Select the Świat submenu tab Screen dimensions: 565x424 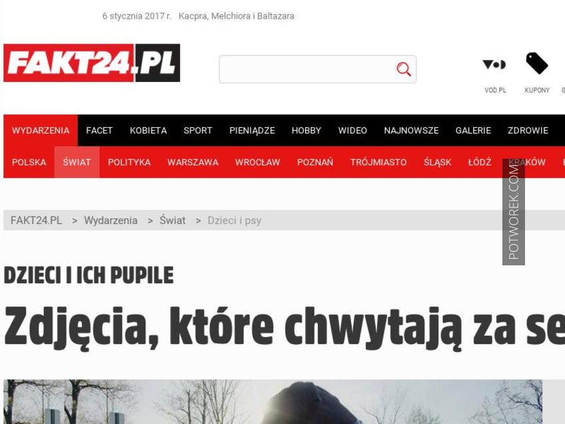[77, 162]
